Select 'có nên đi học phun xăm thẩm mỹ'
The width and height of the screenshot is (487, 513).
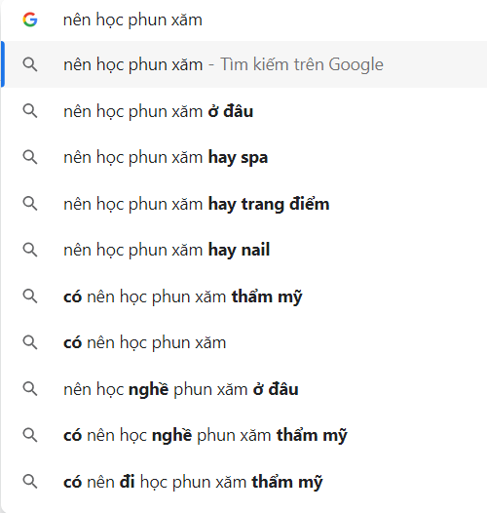pyautogui.click(x=244, y=482)
